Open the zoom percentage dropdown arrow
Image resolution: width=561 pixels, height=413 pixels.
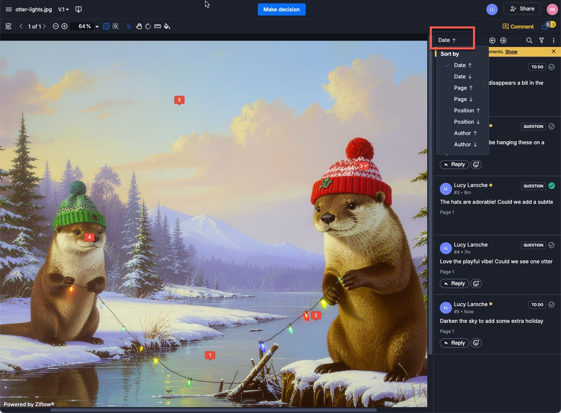pyautogui.click(x=97, y=26)
